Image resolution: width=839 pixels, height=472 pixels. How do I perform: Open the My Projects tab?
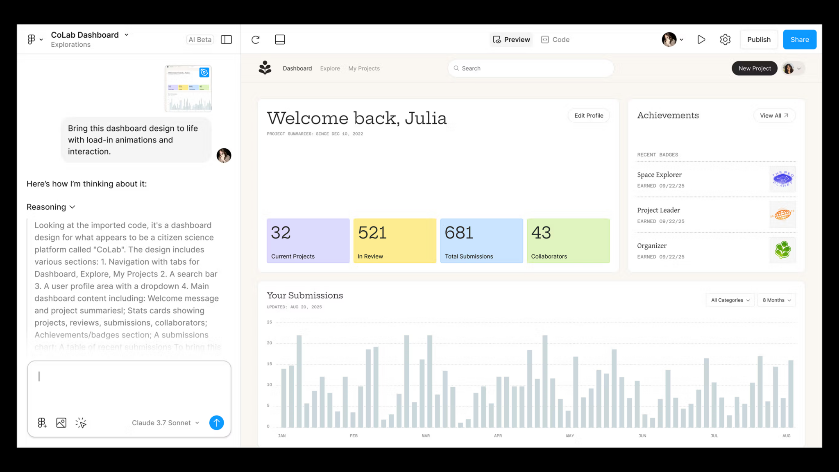click(x=363, y=68)
